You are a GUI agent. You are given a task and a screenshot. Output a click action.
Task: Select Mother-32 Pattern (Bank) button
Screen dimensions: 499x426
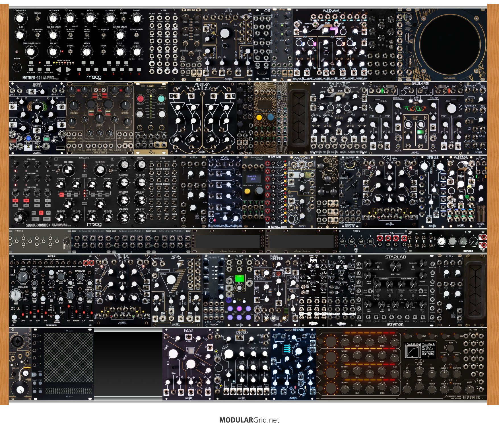(48, 63)
